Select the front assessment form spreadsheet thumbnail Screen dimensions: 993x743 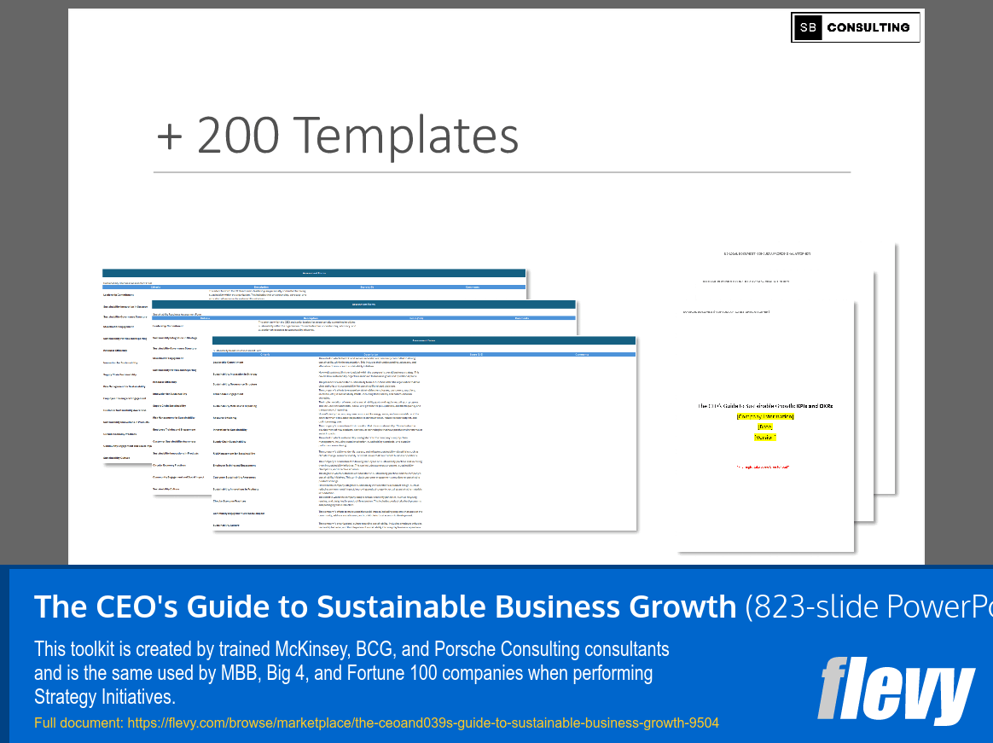coord(424,433)
